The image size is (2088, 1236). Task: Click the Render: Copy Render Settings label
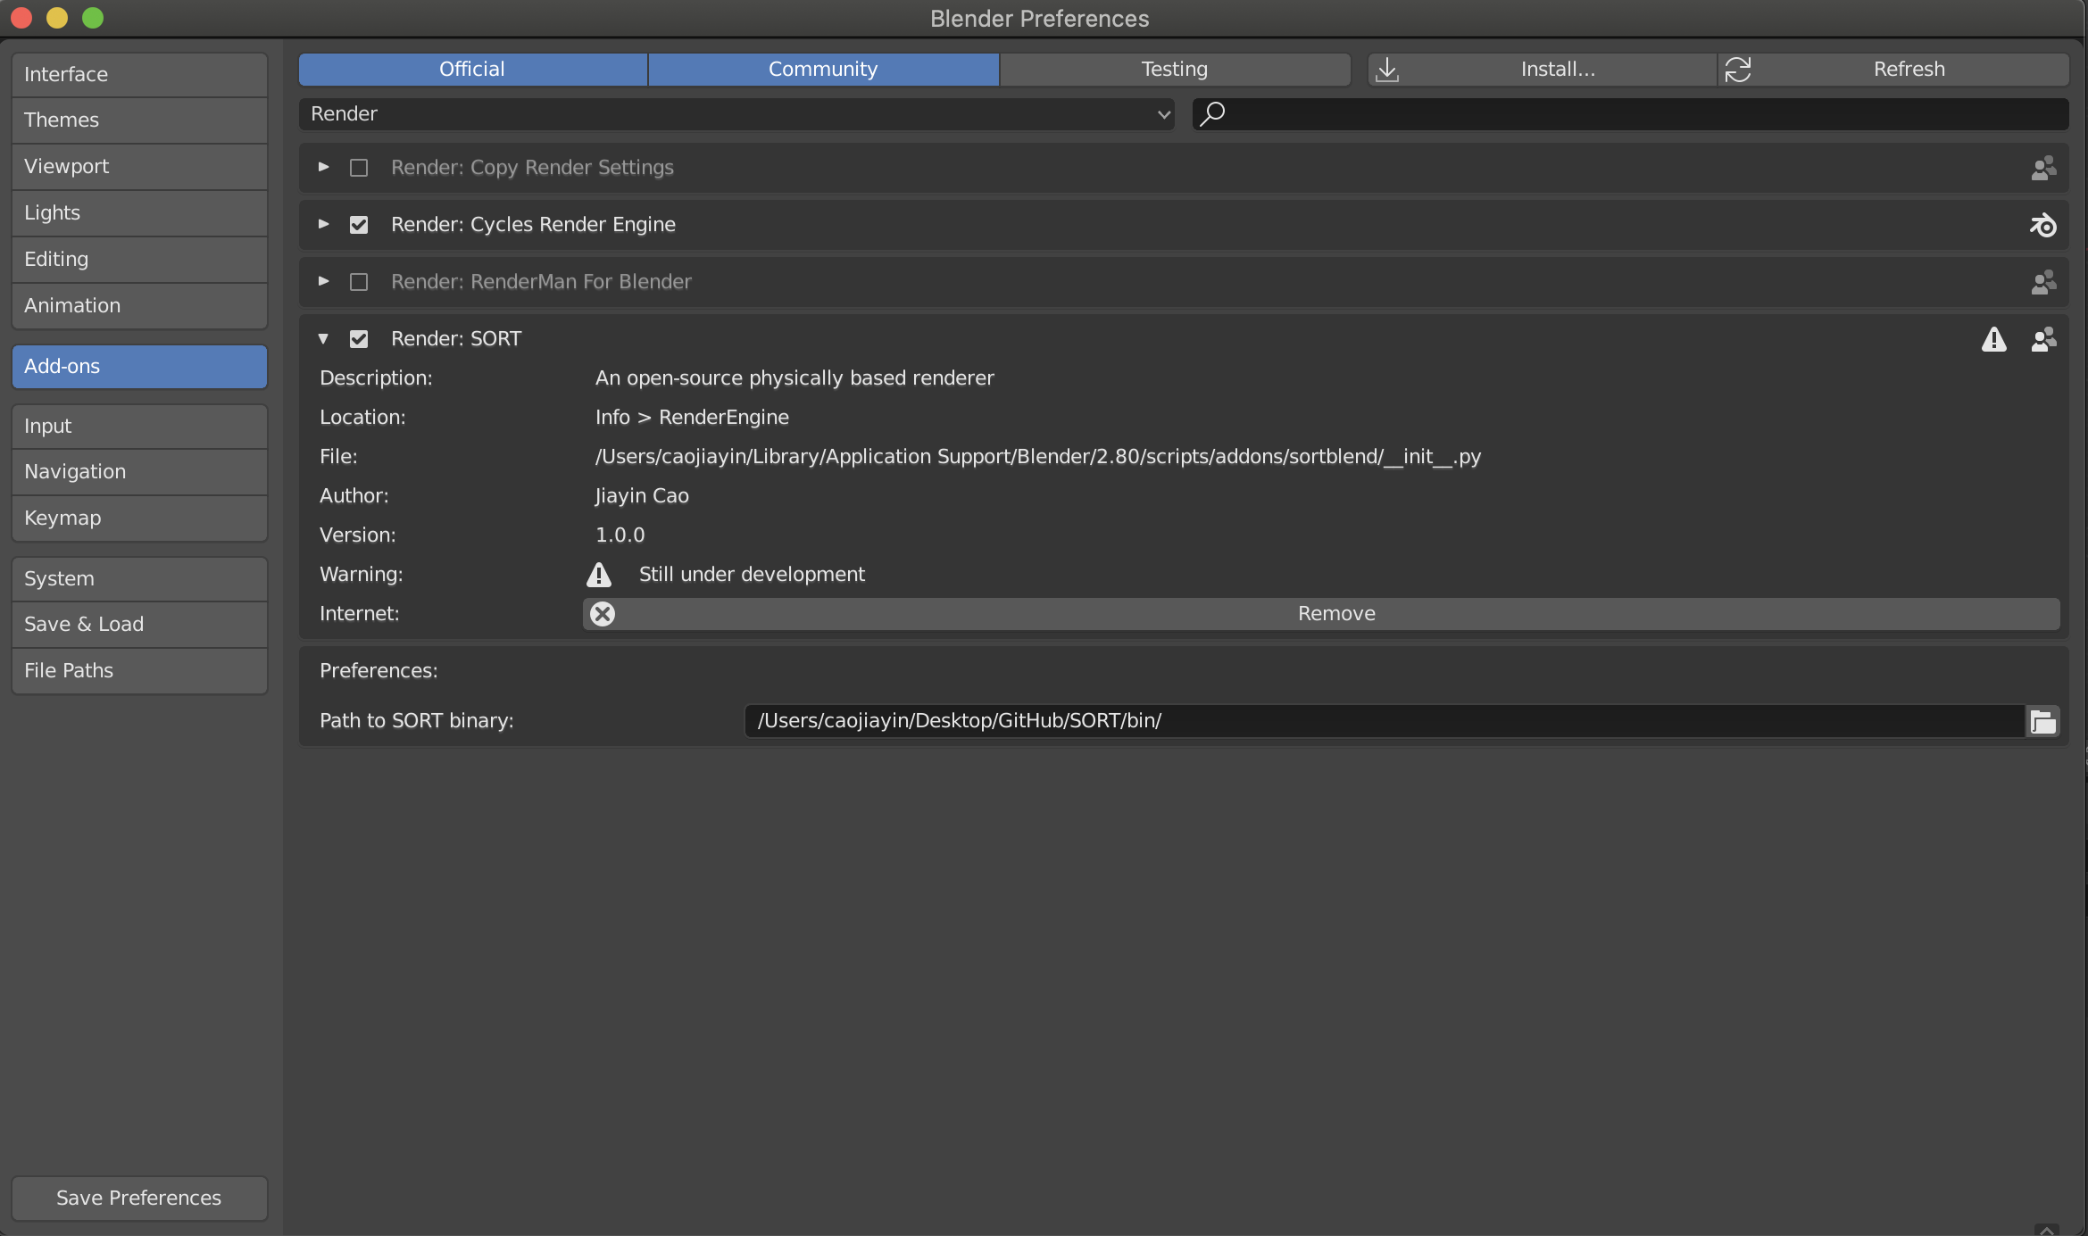point(532,168)
